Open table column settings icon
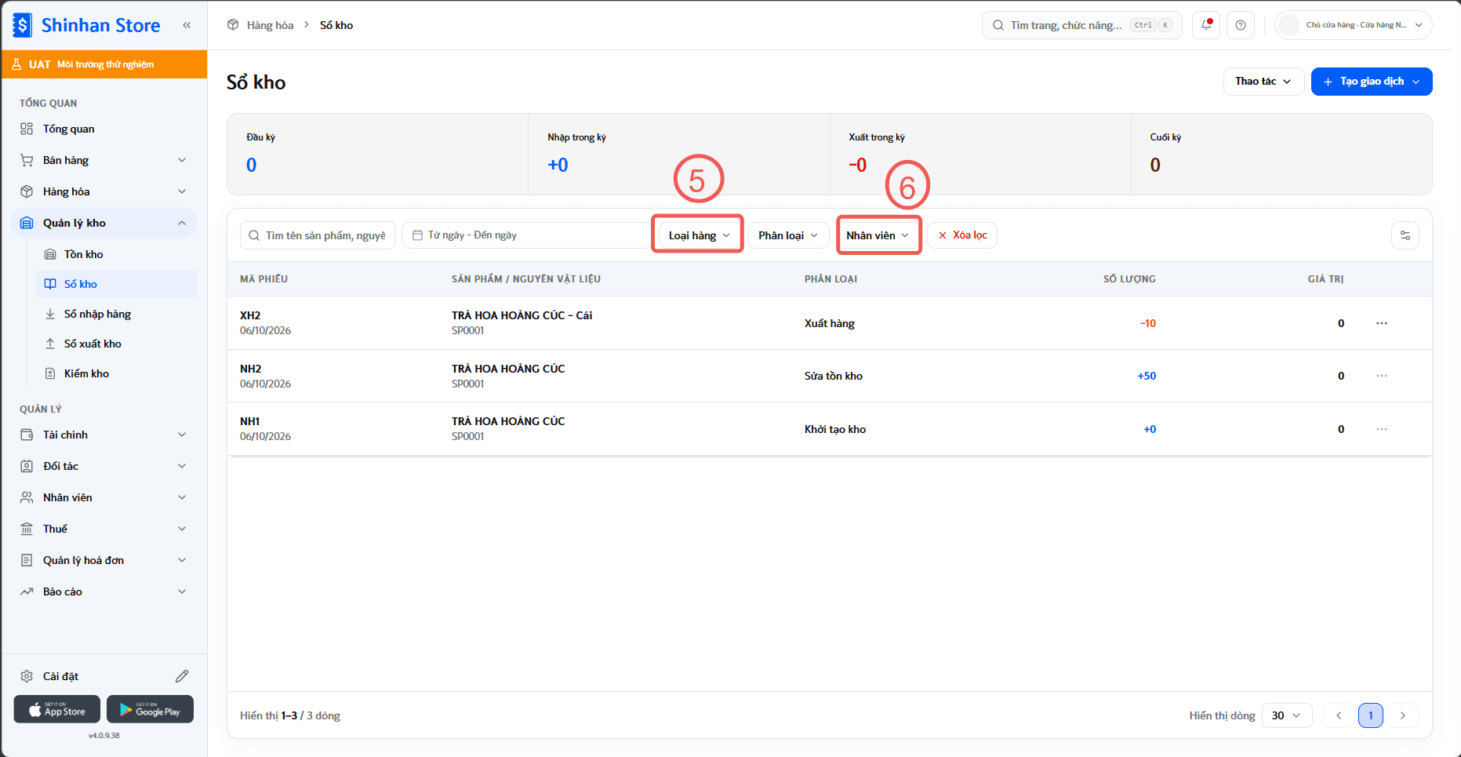The width and height of the screenshot is (1461, 757). [1405, 235]
